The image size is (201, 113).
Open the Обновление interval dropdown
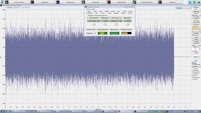tap(196, 45)
